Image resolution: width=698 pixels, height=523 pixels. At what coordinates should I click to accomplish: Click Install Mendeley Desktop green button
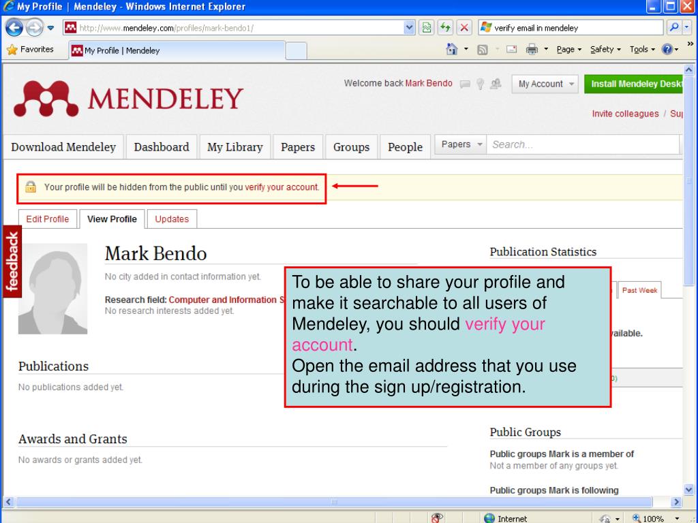[633, 84]
